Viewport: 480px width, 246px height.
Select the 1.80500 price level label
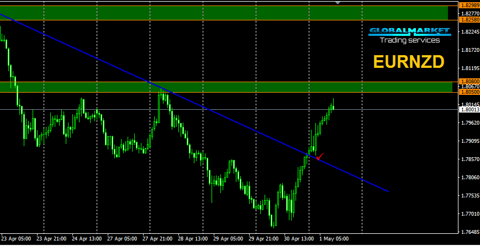pos(470,92)
